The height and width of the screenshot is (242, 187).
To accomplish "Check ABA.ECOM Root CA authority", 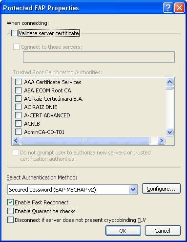I will 18,90.
